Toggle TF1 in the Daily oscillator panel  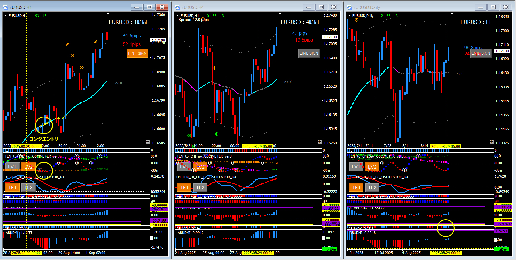356,188
